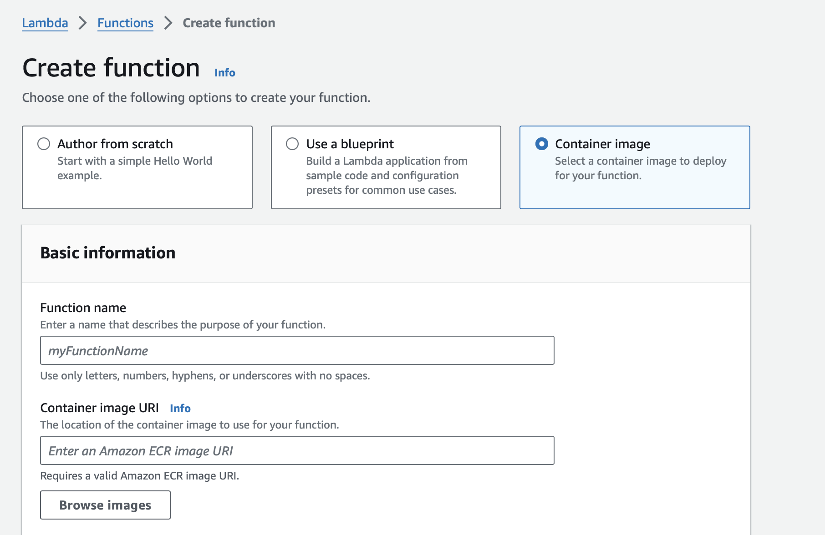Click the chevron between Lambda and Functions
The height and width of the screenshot is (535, 825).
(x=82, y=23)
